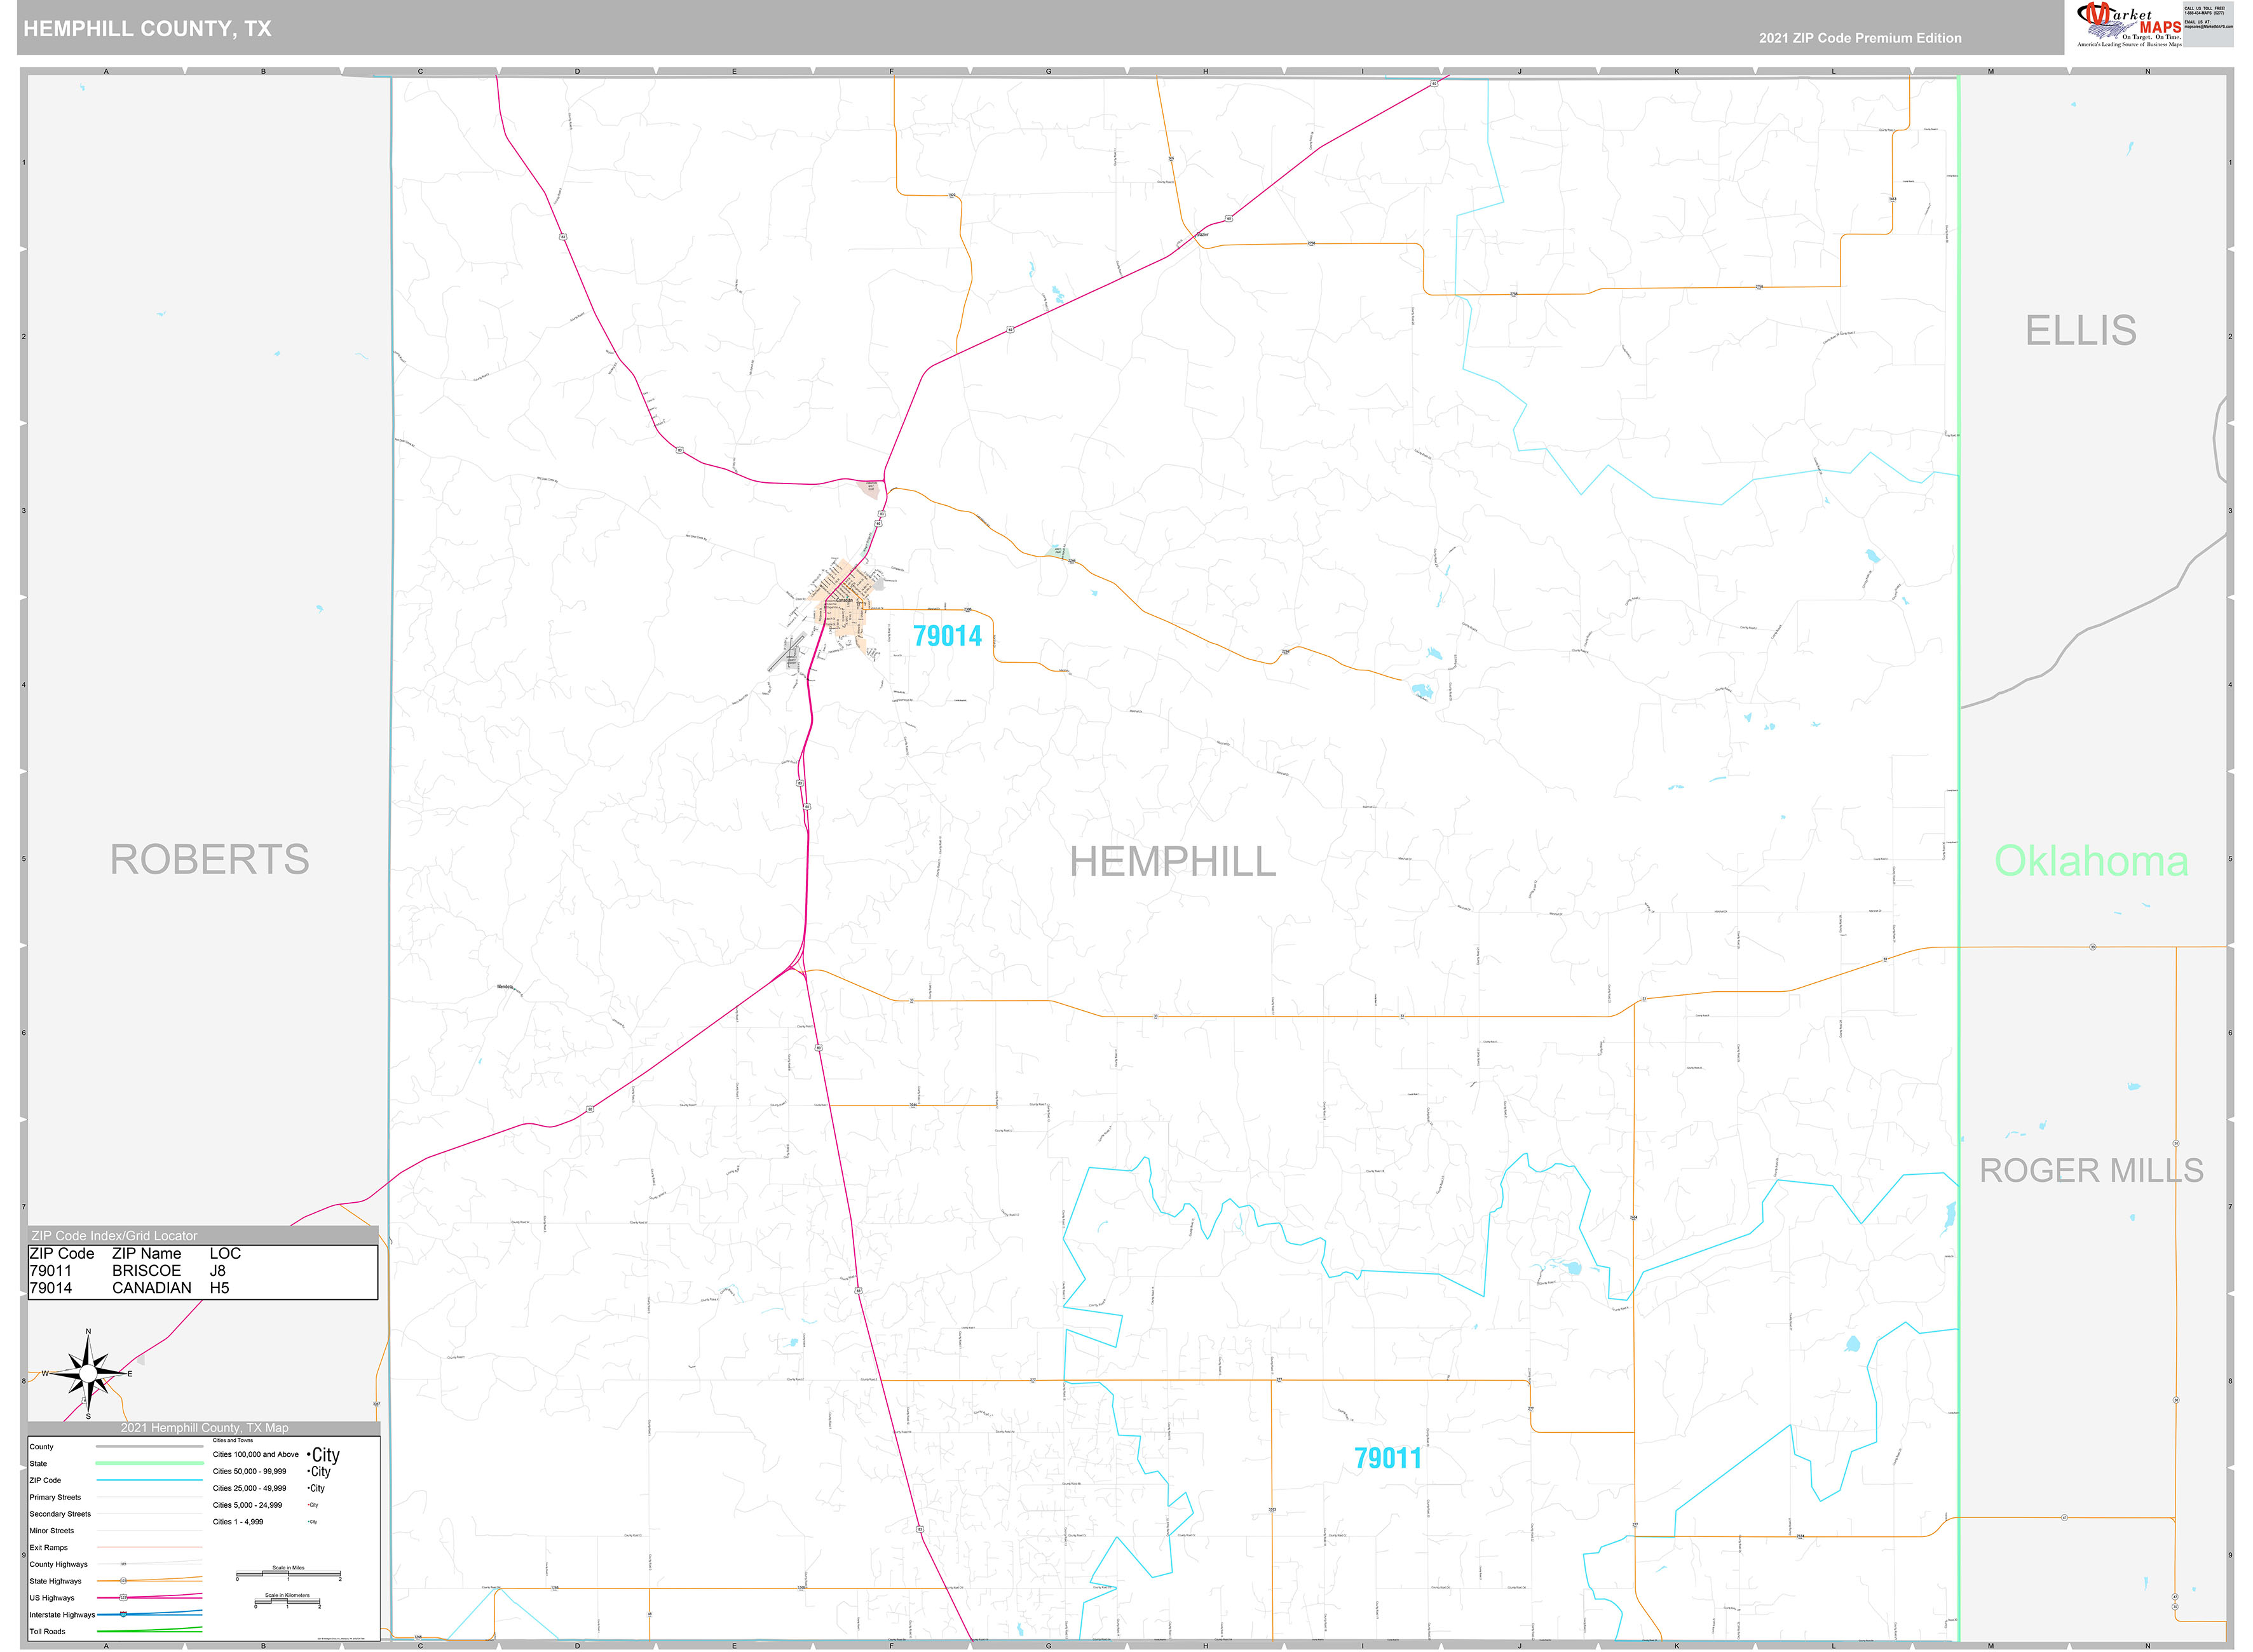Click the green Toll Roads line sample

150,1630
